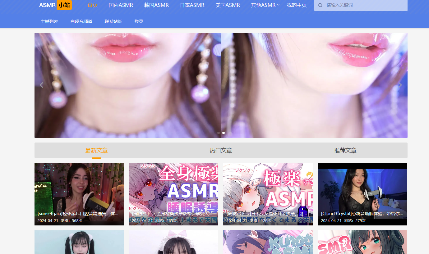Go to next carousel slide arrow
This screenshot has width=429, height=254.
click(x=400, y=85)
